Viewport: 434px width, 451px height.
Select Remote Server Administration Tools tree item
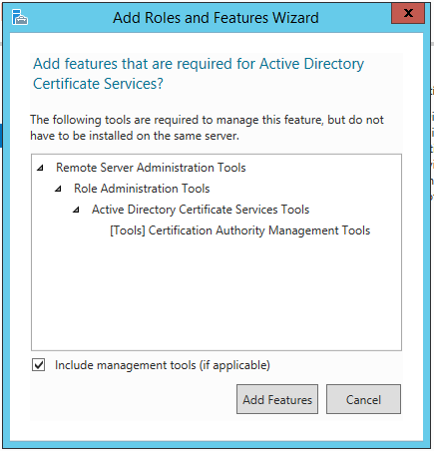(x=151, y=168)
